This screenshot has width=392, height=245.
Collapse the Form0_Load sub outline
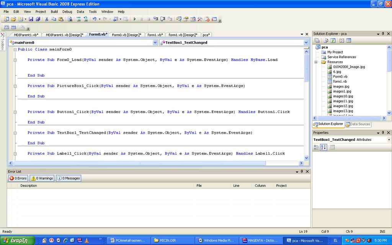point(15,60)
